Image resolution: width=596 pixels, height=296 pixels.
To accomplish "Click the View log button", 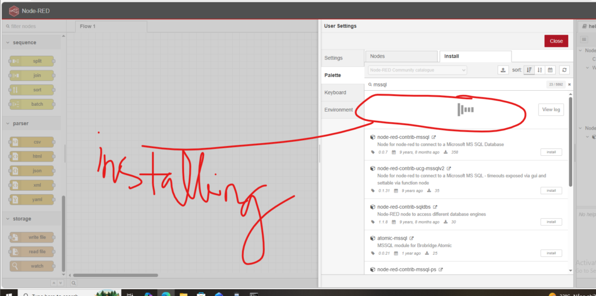I will [551, 109].
